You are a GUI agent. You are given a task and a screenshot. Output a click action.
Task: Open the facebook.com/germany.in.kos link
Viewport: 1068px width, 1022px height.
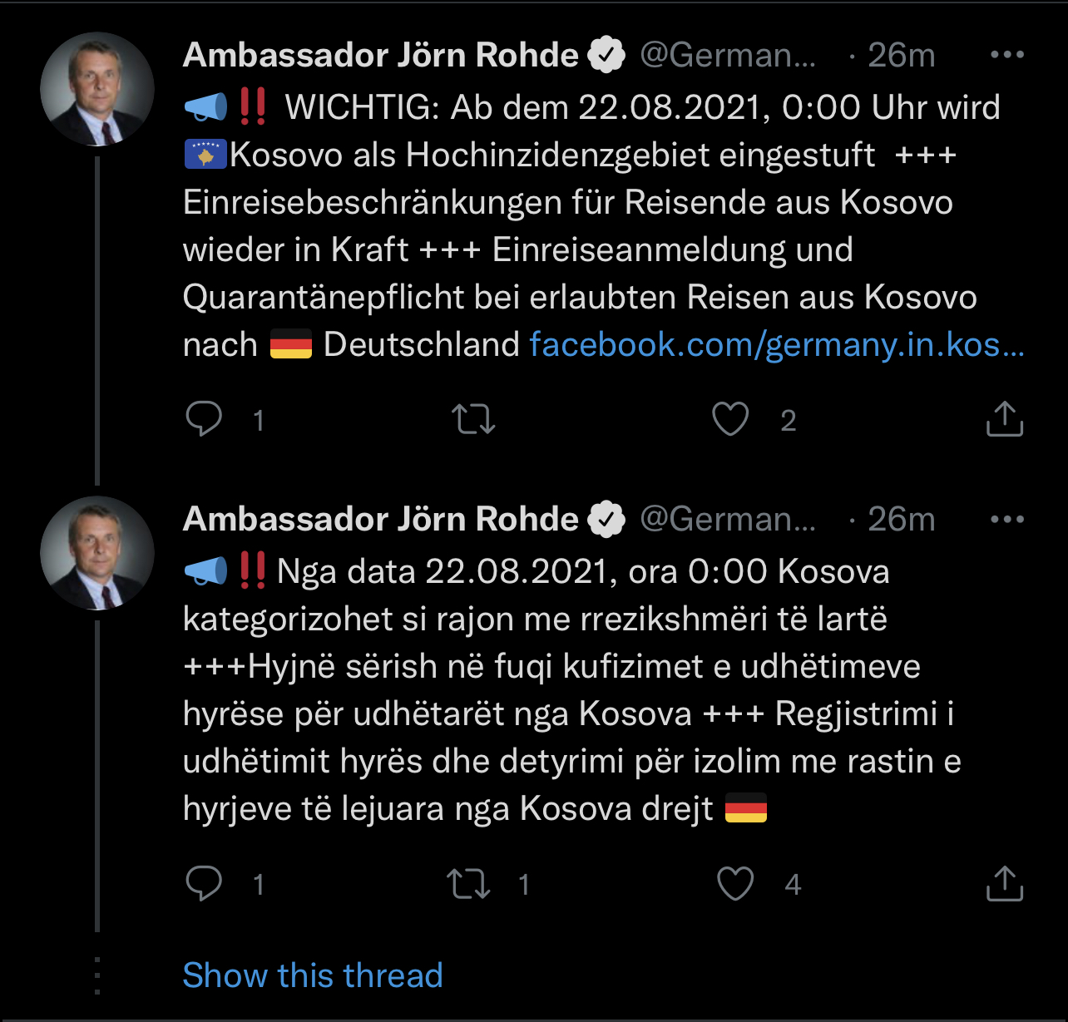coord(777,344)
